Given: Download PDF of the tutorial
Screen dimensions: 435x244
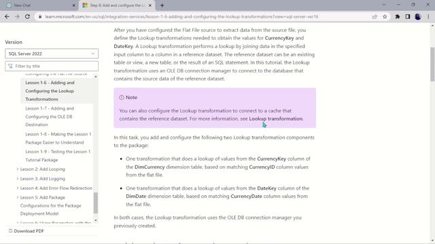Looking at the screenshot, I should [x=26, y=231].
